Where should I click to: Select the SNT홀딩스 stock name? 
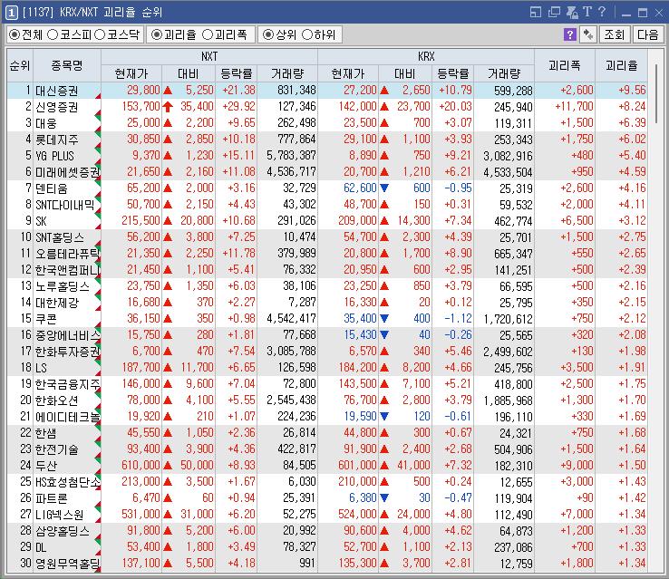pyautogui.click(x=60, y=237)
